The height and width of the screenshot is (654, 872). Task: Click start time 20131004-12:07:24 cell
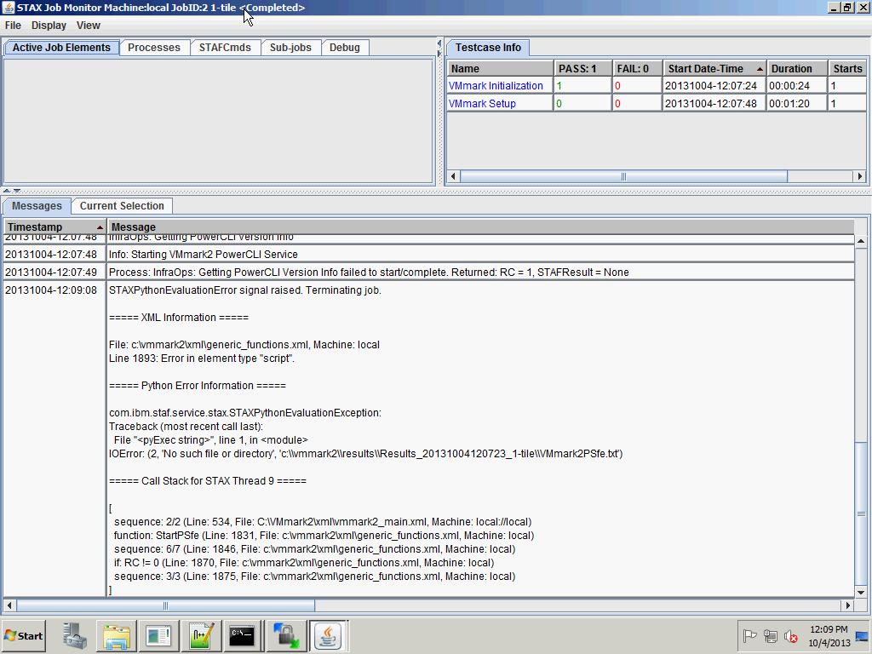pyautogui.click(x=714, y=86)
